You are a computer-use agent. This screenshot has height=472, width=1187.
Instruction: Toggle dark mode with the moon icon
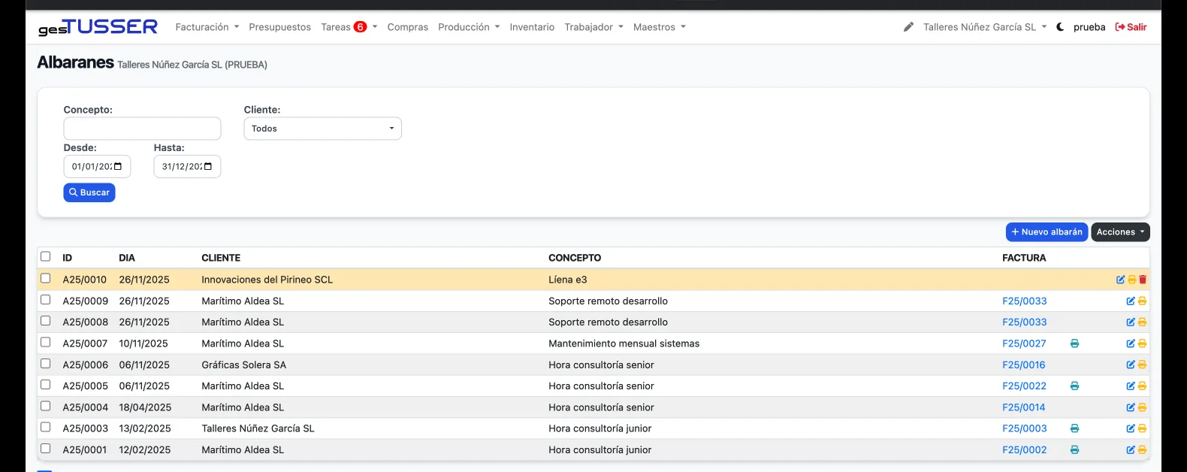tap(1060, 27)
